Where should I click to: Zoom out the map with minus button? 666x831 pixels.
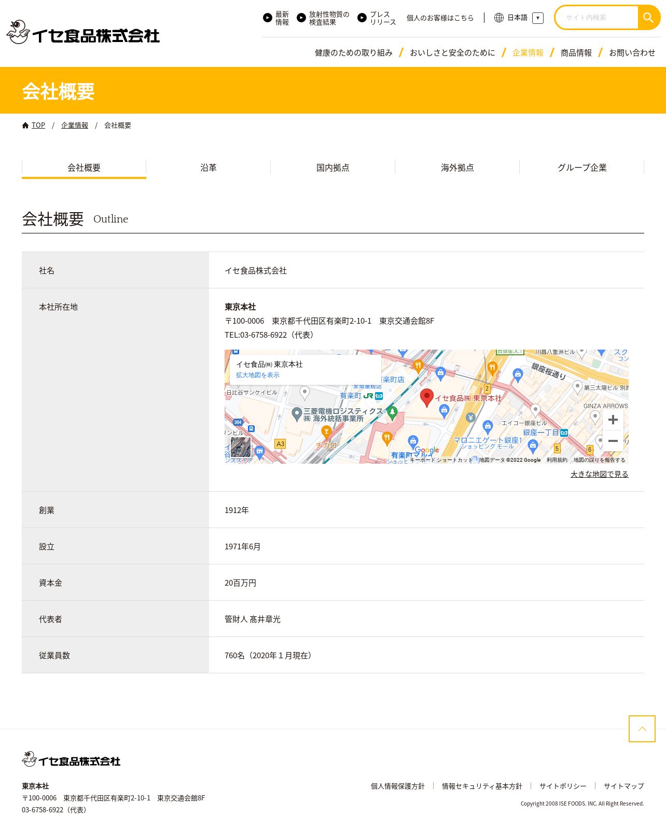613,441
